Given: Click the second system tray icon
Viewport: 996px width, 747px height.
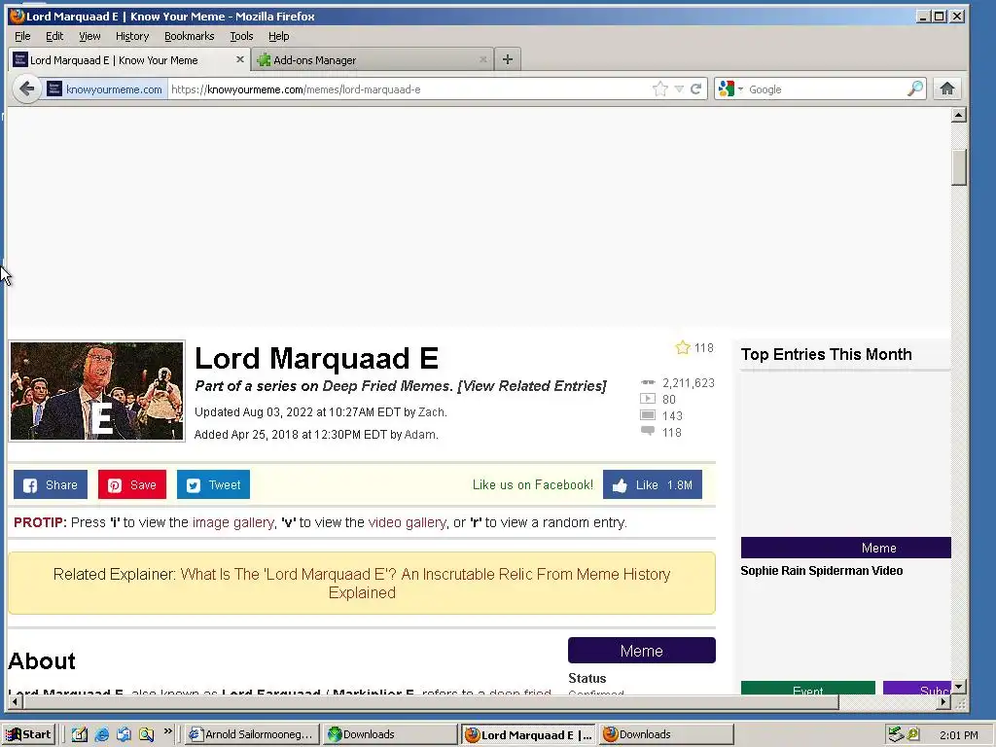Looking at the screenshot, I should click(913, 734).
